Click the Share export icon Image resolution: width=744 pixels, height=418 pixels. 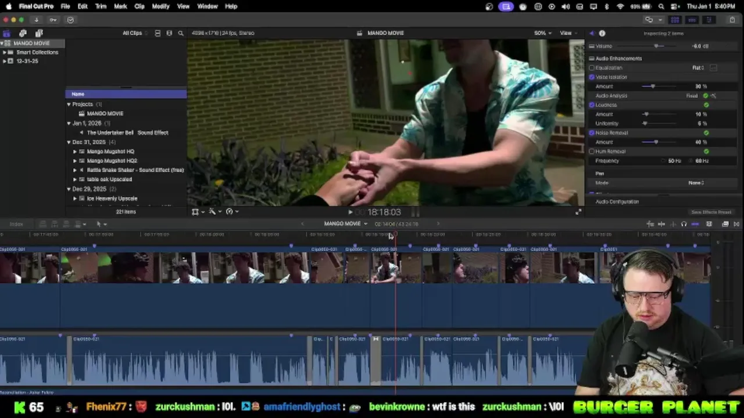[732, 20]
